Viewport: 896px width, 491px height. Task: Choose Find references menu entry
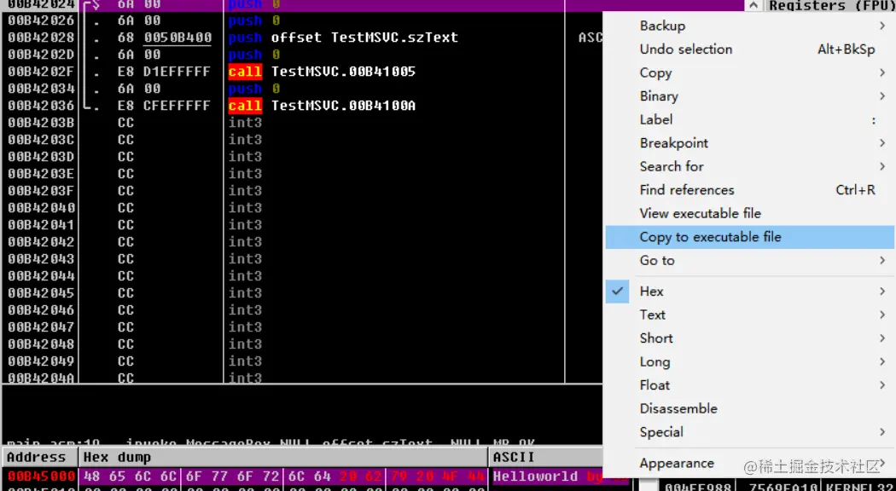click(x=750, y=189)
